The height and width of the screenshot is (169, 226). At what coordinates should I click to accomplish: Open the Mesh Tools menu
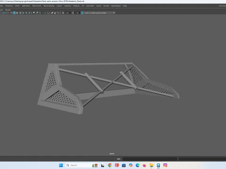(37, 6)
